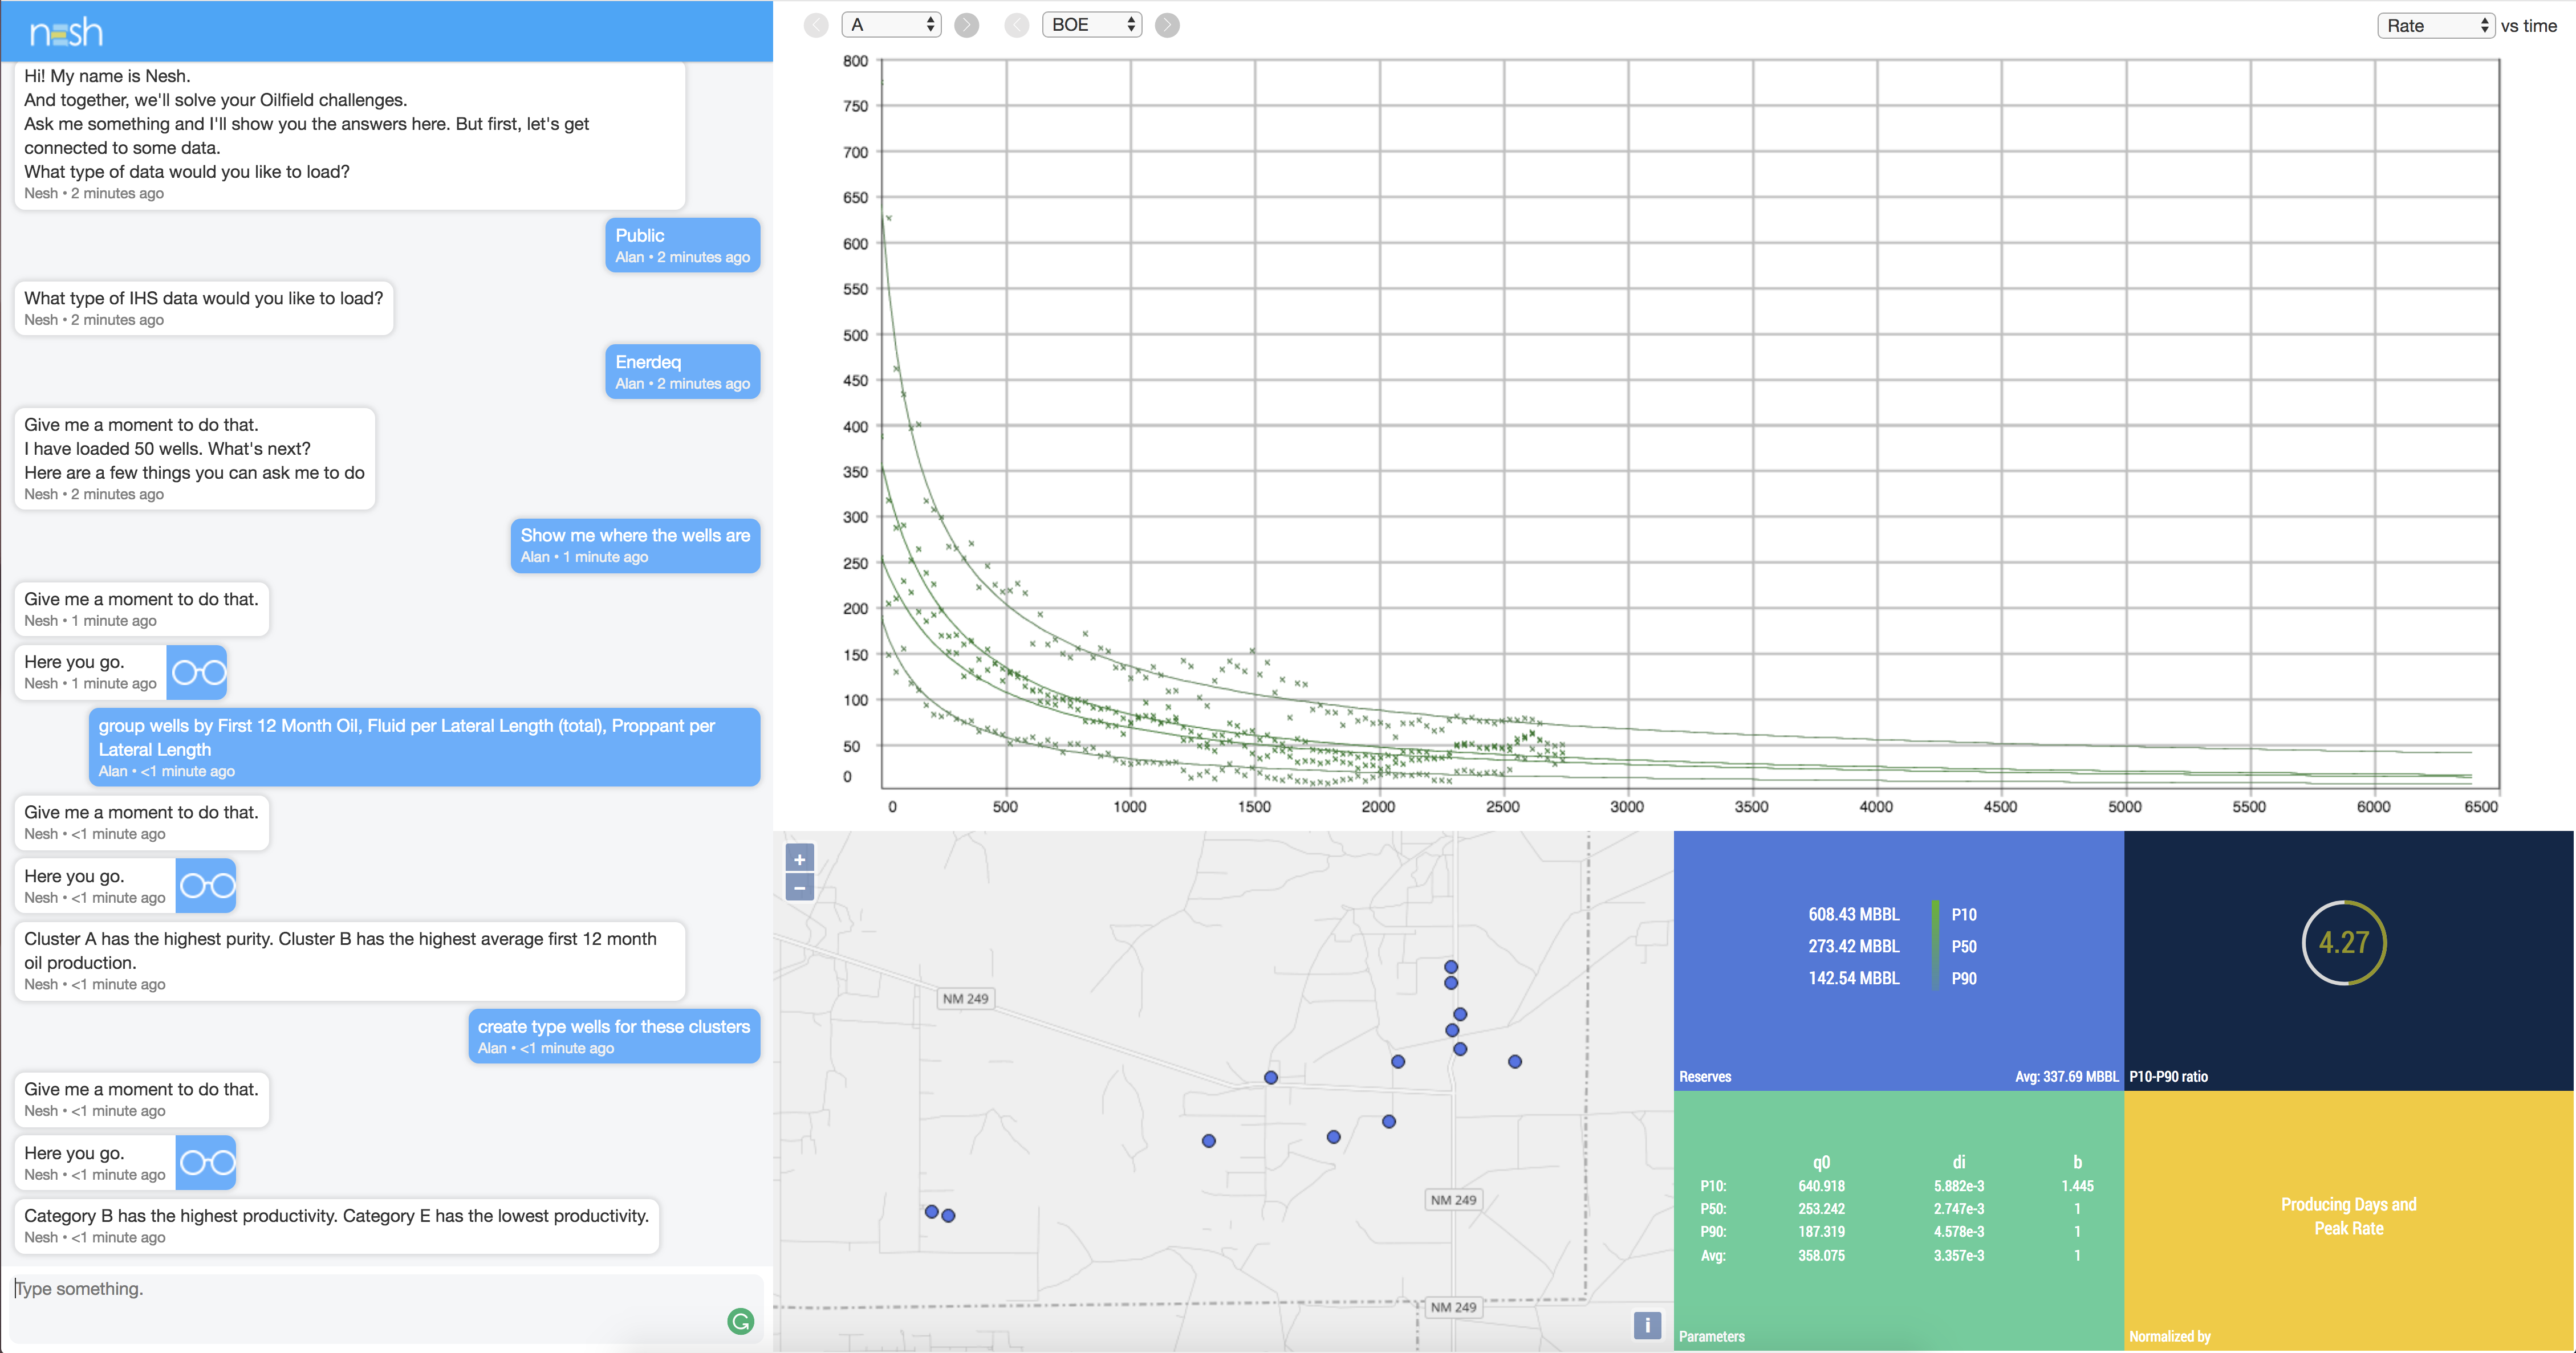The image size is (2576, 1353).
Task: Click previous arrow left of BOE dropdown
Action: [1016, 25]
